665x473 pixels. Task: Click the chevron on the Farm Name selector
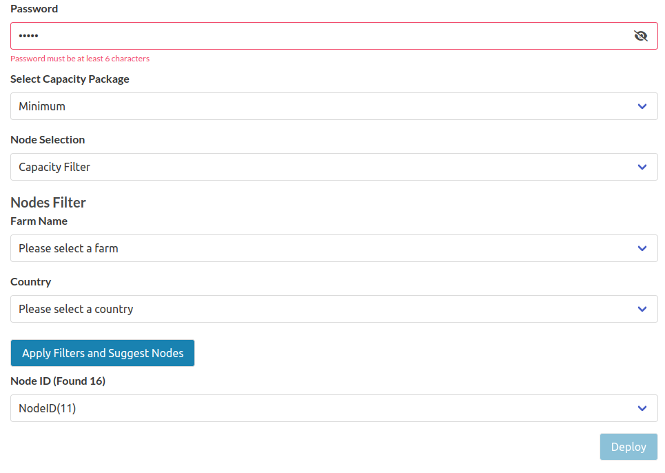tap(642, 248)
